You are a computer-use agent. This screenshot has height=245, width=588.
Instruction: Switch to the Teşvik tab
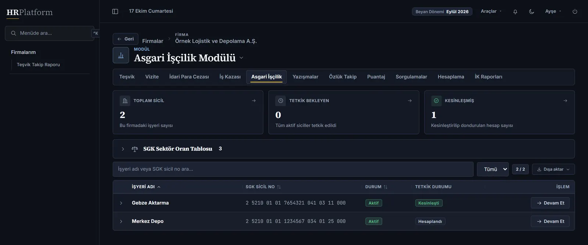coord(127,77)
